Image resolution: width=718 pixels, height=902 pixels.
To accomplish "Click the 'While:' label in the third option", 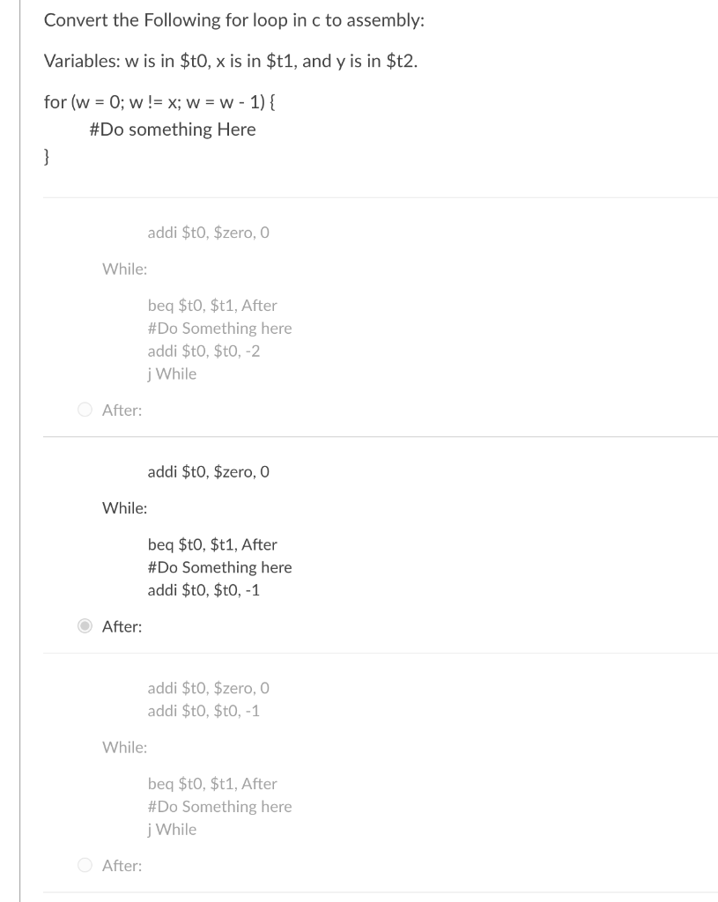I will [123, 747].
